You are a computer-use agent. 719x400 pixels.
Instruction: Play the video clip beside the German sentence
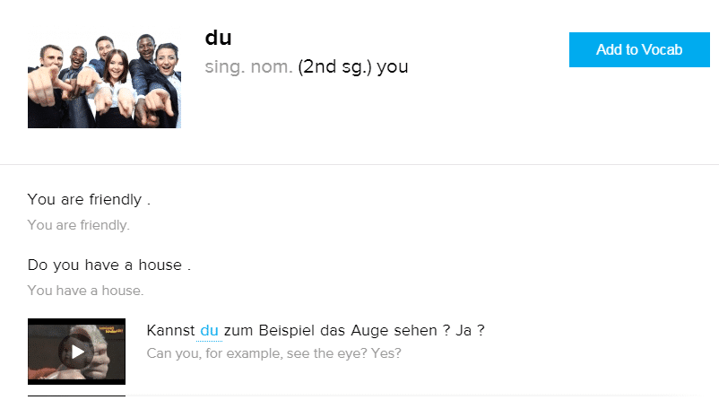tap(77, 352)
